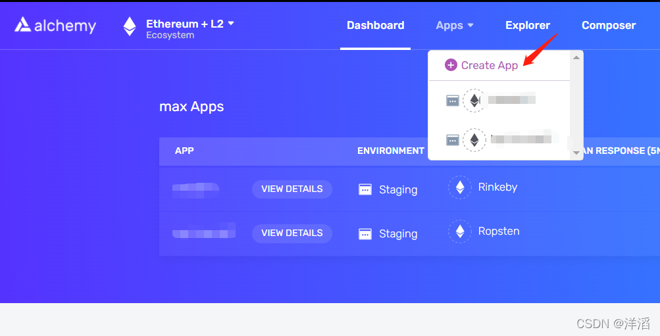Click the ENVIRONMENT column header
The height and width of the screenshot is (336, 660).
(x=391, y=151)
